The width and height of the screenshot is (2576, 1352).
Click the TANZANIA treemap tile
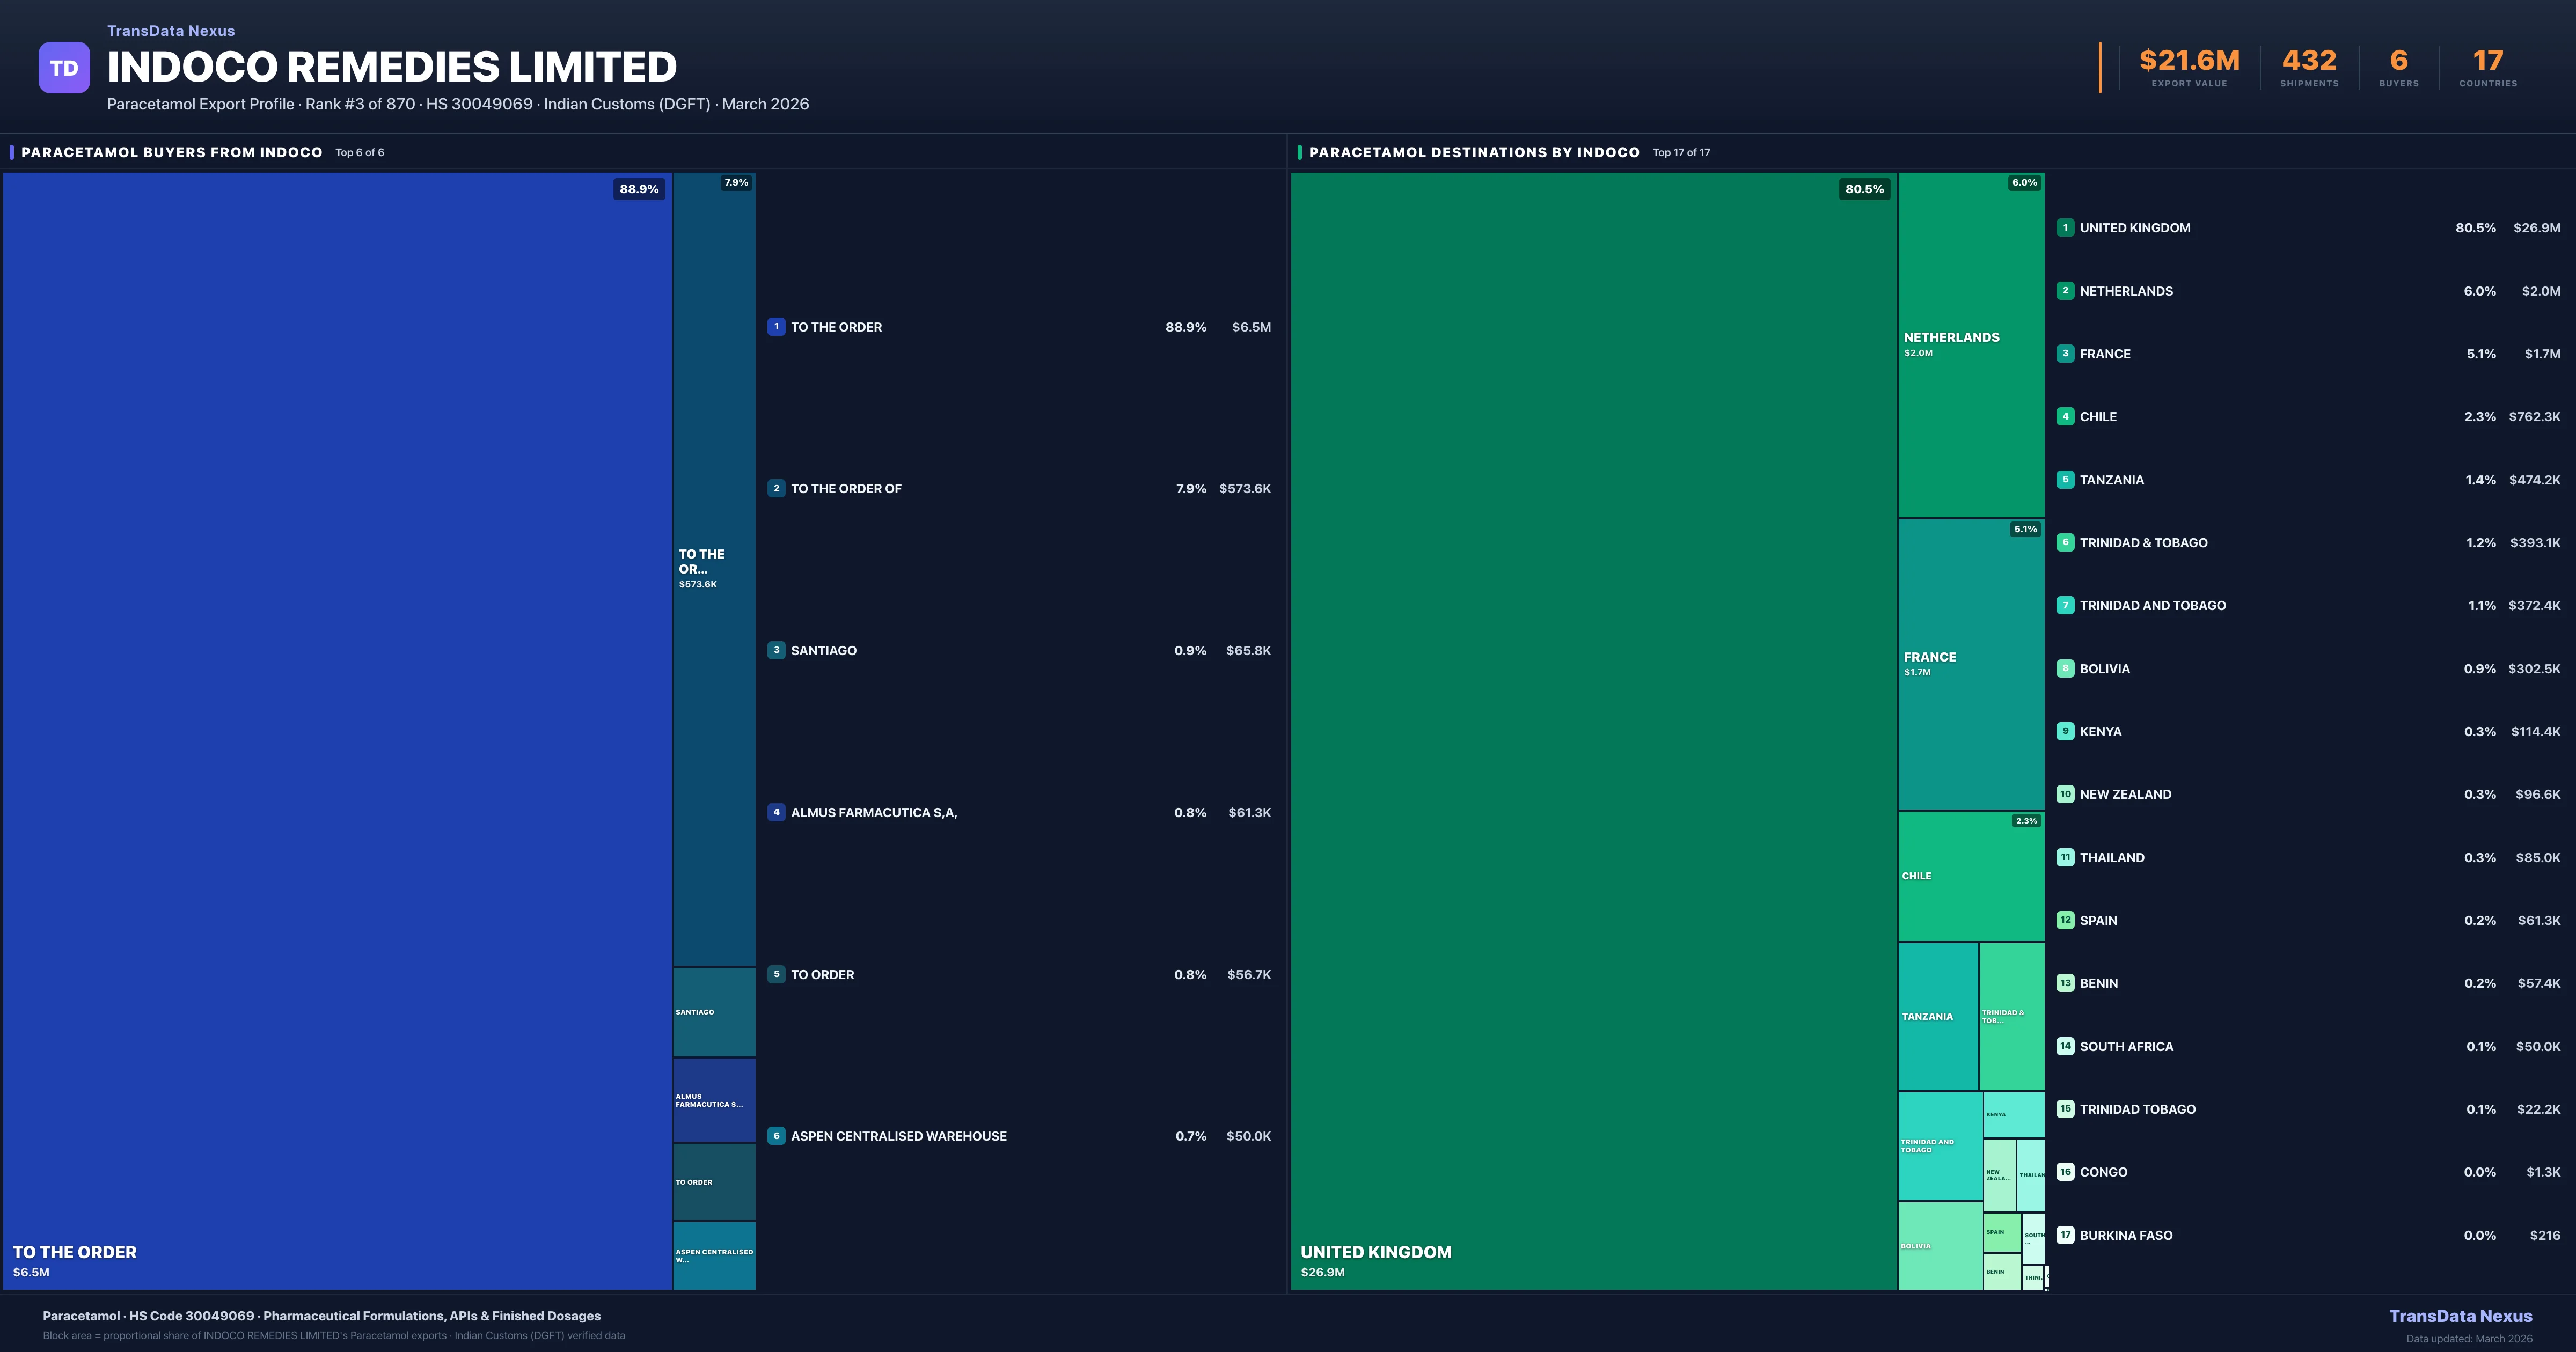pyautogui.click(x=1937, y=1016)
